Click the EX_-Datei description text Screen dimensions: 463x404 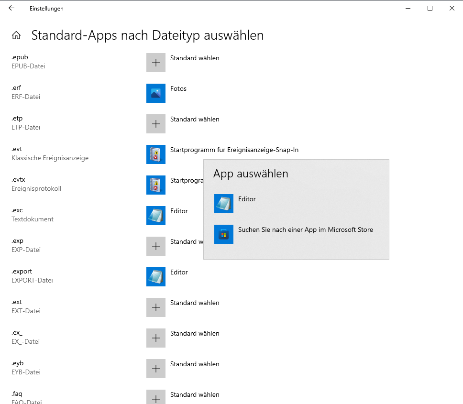25,341
